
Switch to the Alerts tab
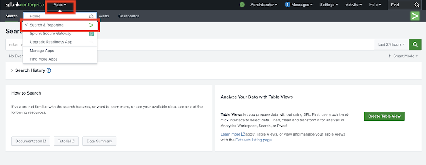coord(104,16)
